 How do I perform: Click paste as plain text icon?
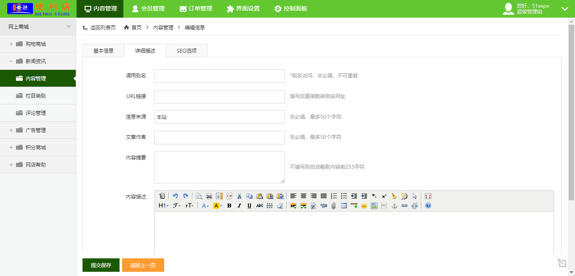(270, 196)
